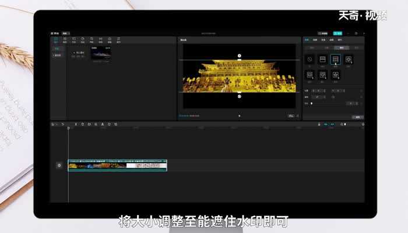Switch to the Video (画面) properties tab
Image resolution: width=408 pixels, height=233 pixels.
tap(307, 40)
